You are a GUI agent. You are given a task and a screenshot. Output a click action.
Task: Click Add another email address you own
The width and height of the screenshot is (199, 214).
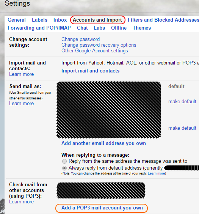click(x=103, y=143)
